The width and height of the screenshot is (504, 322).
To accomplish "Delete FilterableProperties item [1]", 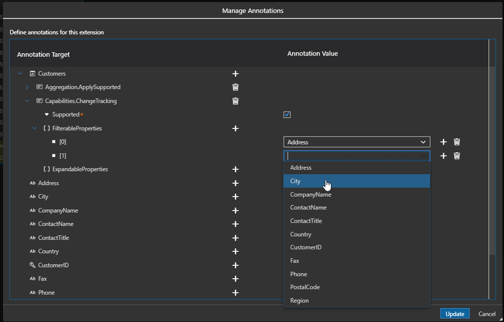I will tap(457, 156).
